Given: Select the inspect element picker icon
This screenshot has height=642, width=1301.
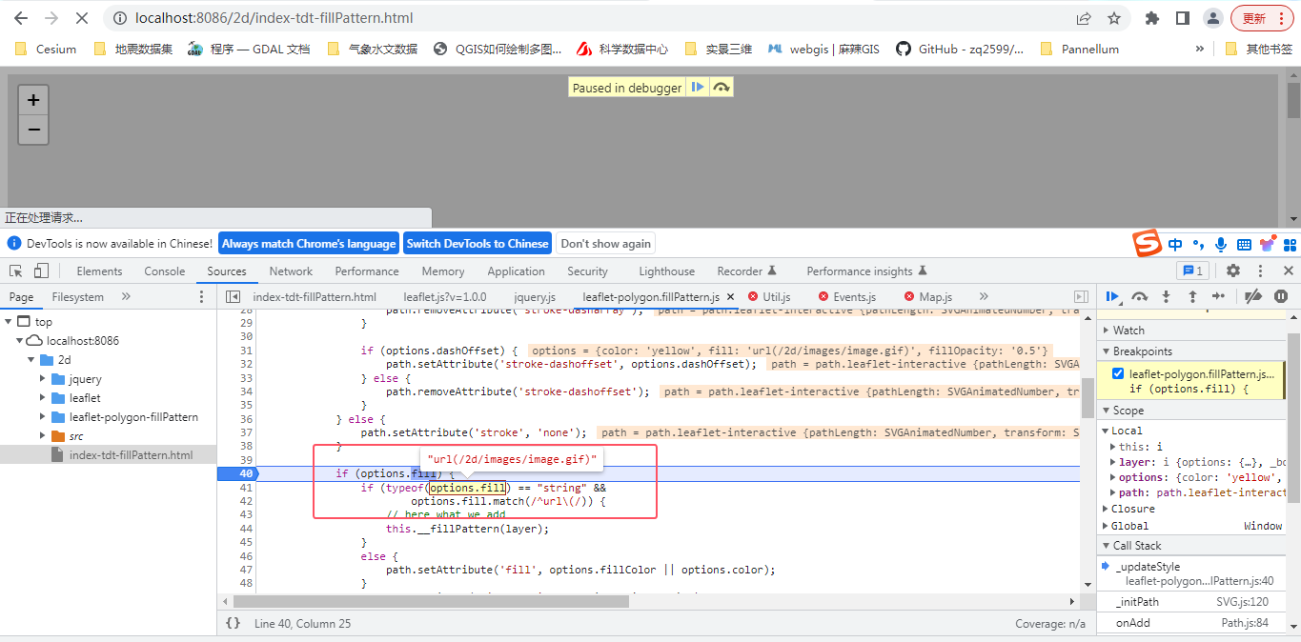Looking at the screenshot, I should (16, 271).
